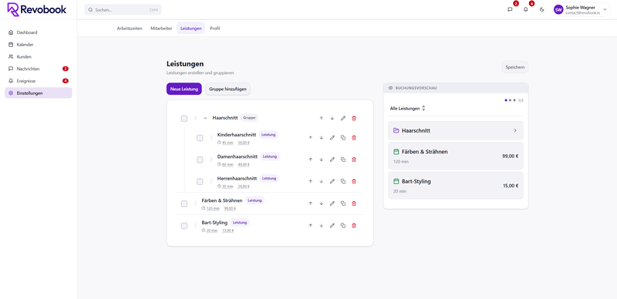Edit Bart-Styling service
Screen dimensions: 617x299
click(x=332, y=226)
